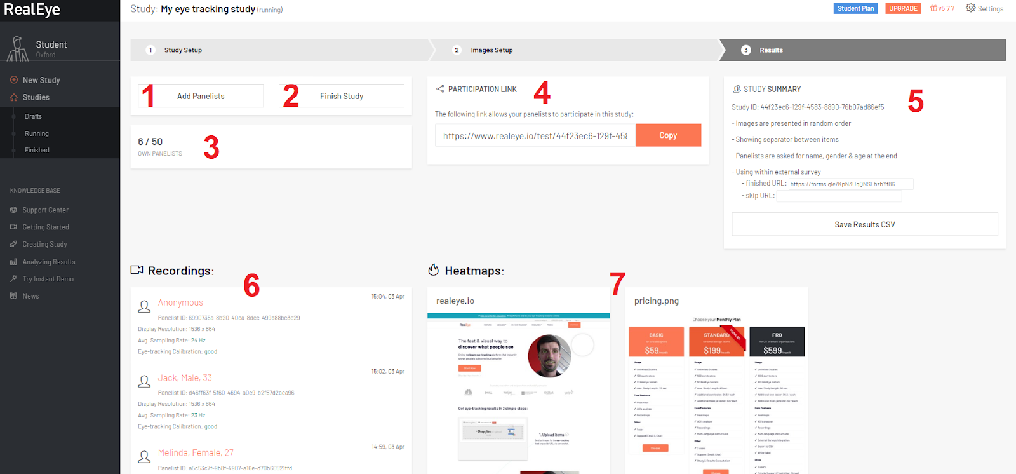The image size is (1016, 474).
Task: Click Jack panelist avatar icon
Action: click(144, 381)
